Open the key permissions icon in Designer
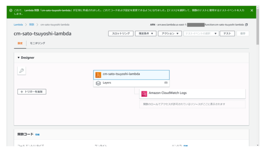This screenshot has width=266, height=155. (x=22, y=70)
